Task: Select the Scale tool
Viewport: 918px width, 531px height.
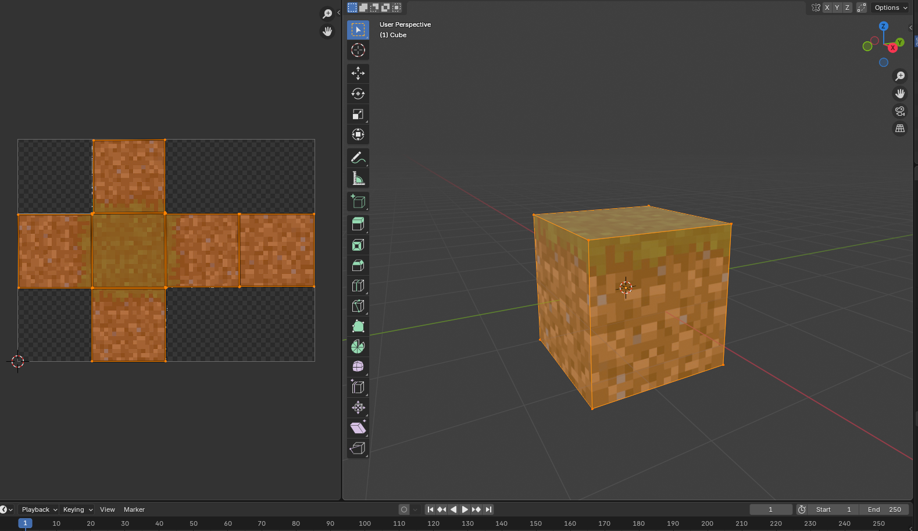Action: [x=358, y=114]
